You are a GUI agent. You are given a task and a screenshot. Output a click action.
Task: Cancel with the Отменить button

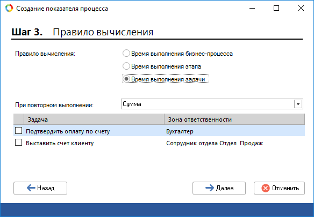[280, 188]
